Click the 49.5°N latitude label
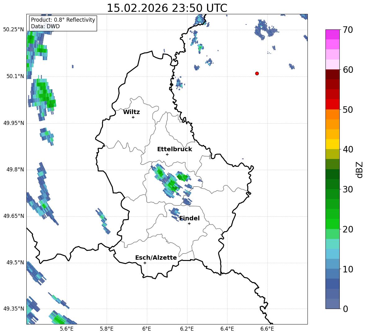Screen dimensions: 367x335 15,262
